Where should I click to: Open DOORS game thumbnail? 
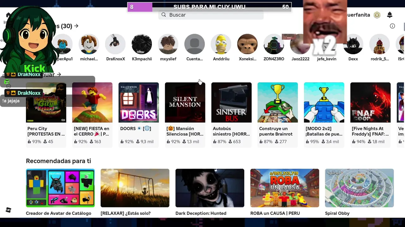[x=139, y=102]
